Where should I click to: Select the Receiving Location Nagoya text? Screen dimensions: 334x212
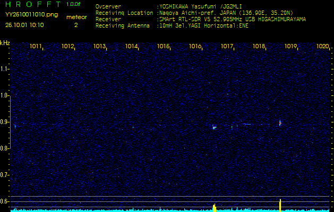223,13
